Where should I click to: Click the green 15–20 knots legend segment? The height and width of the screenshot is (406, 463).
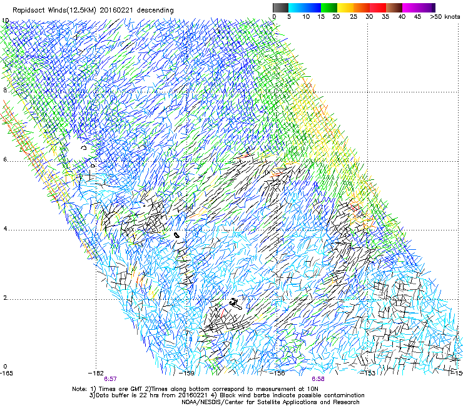click(329, 7)
